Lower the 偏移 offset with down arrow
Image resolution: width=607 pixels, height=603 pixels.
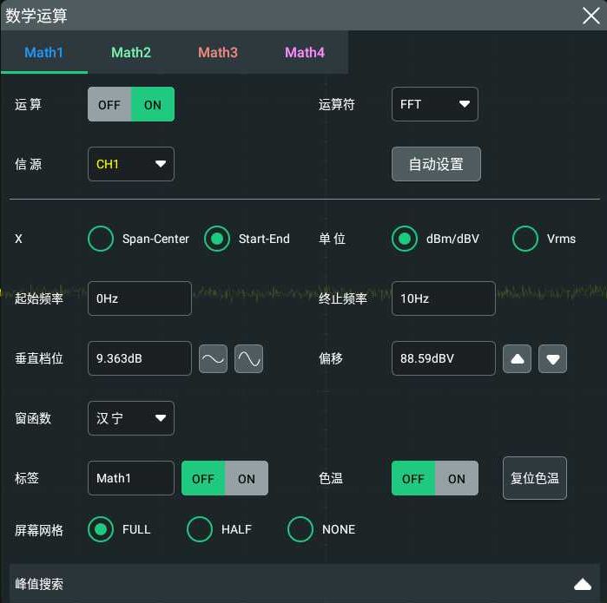[552, 359]
